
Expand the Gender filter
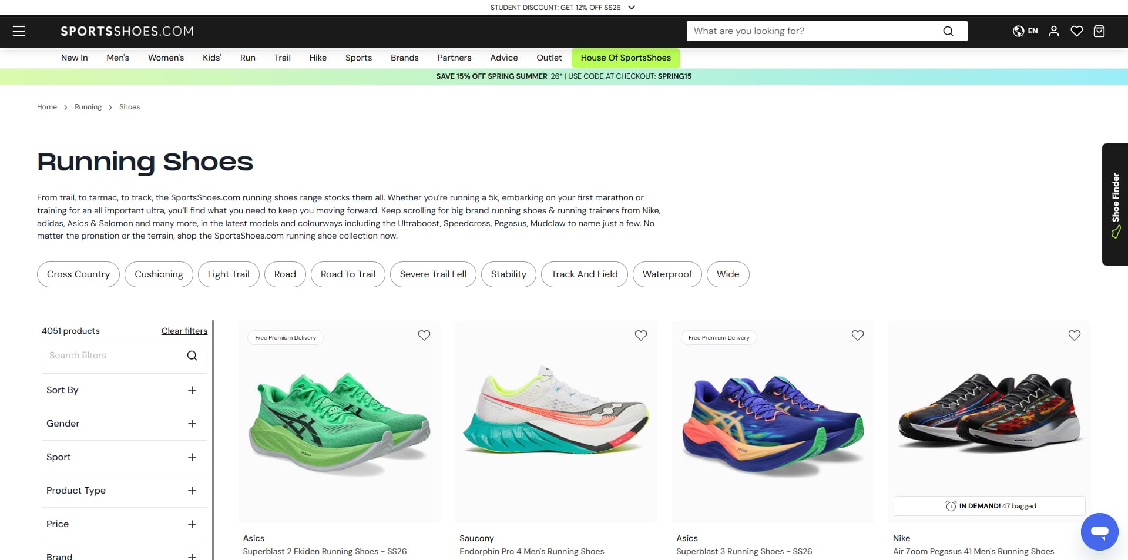click(x=125, y=424)
